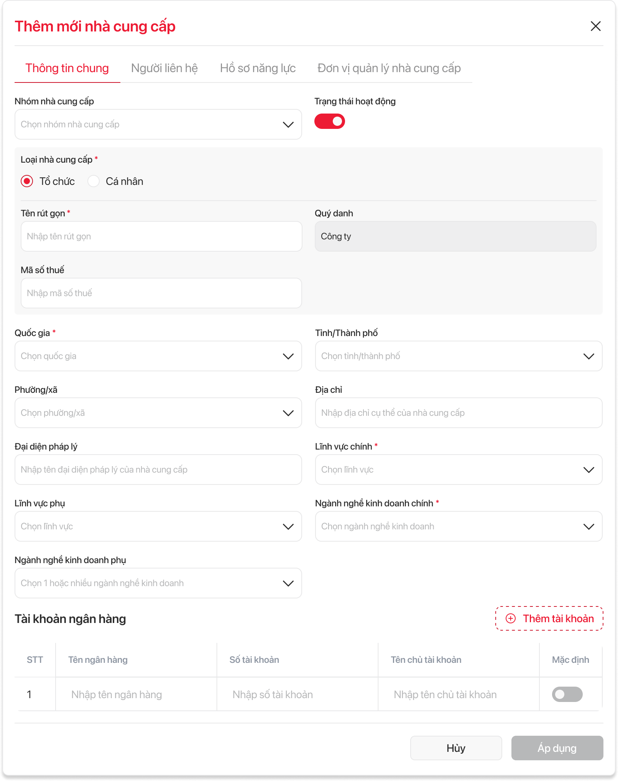
Task: Open Ngành nghề kinh doanh phụ dropdown
Action: pyautogui.click(x=158, y=583)
